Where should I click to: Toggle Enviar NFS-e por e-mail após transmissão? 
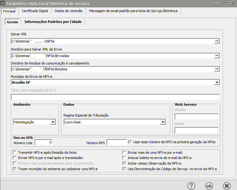(x=15, y=158)
